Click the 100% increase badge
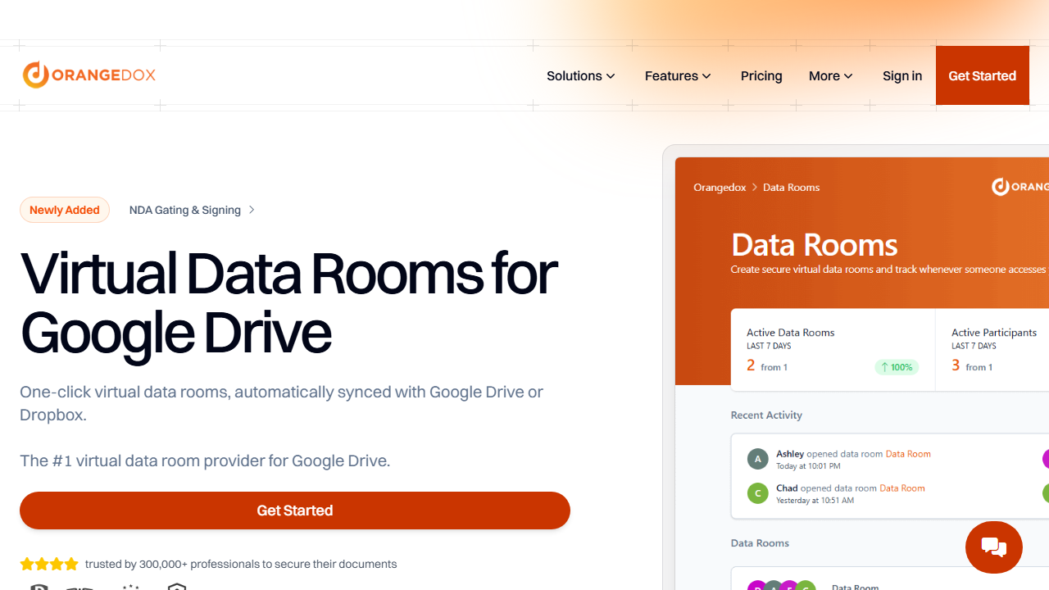Image resolution: width=1049 pixels, height=590 pixels. point(897,367)
